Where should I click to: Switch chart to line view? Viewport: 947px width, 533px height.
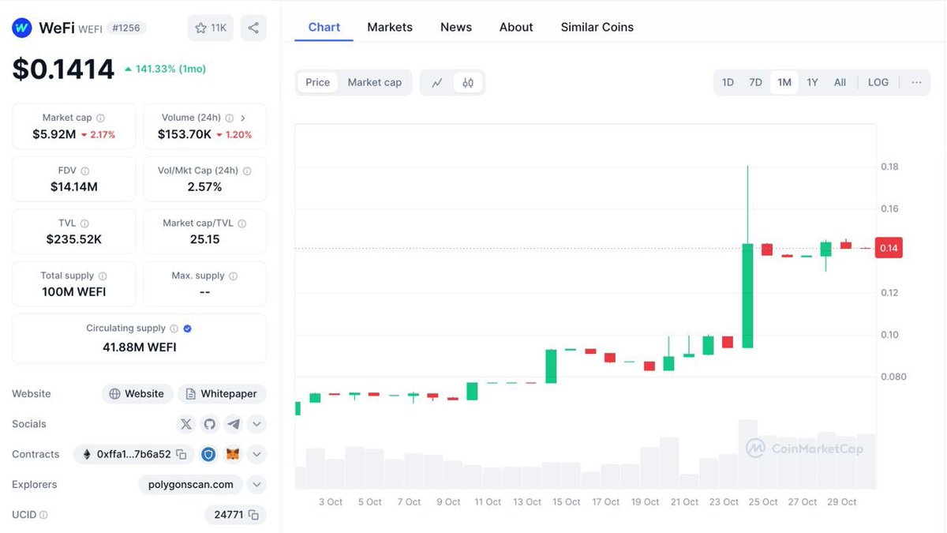[437, 82]
